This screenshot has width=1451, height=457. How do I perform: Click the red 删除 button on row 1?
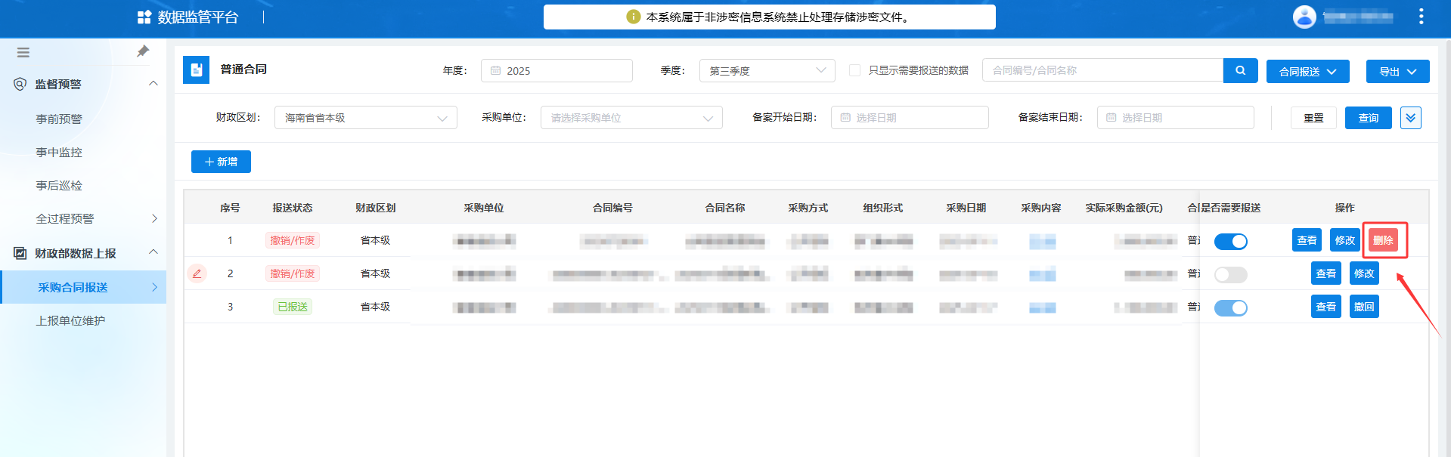(x=1383, y=240)
